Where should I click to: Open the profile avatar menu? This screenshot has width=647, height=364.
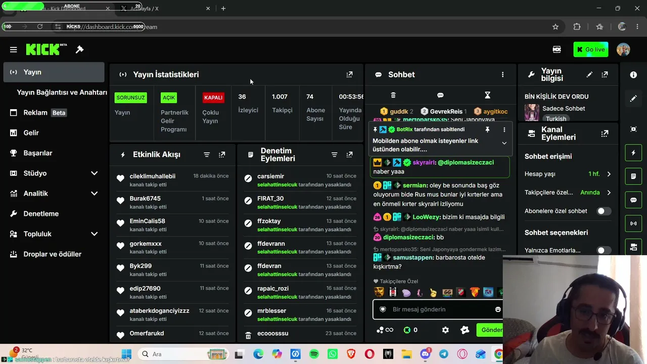(623, 50)
